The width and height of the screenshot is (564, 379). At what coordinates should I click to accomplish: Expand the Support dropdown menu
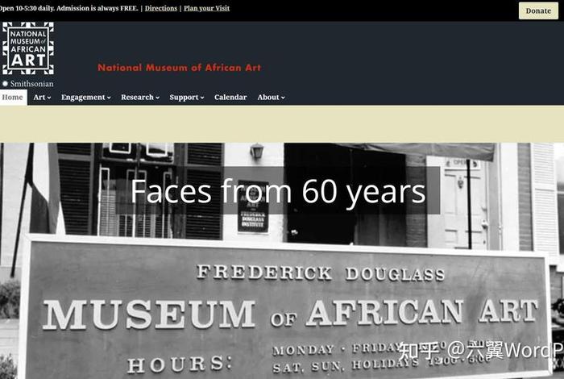(187, 98)
